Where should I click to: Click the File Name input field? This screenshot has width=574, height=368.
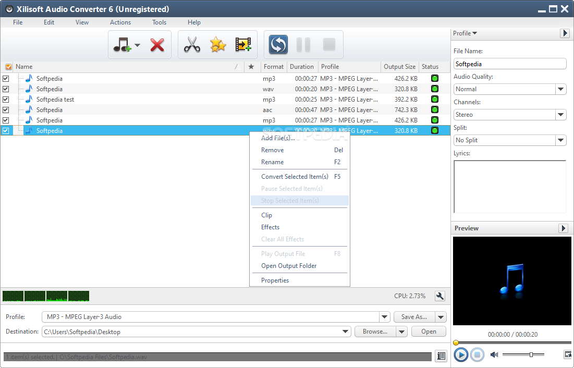(510, 64)
